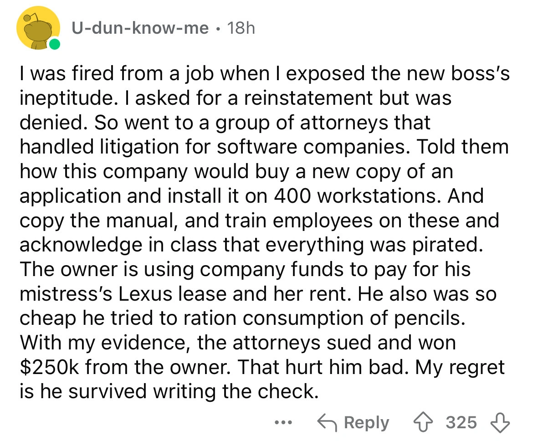Screen dimensions: 533x441
Task: Click the first line of the comment
Action: [x=264, y=73]
